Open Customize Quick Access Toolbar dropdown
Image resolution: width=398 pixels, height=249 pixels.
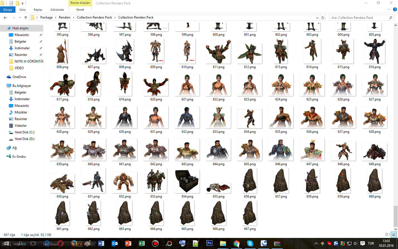(x=22, y=3)
